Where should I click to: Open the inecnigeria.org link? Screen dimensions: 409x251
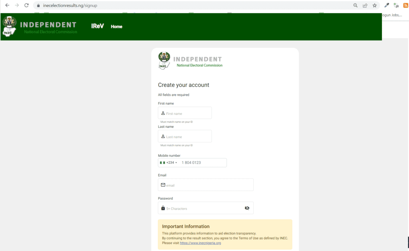tap(201, 243)
